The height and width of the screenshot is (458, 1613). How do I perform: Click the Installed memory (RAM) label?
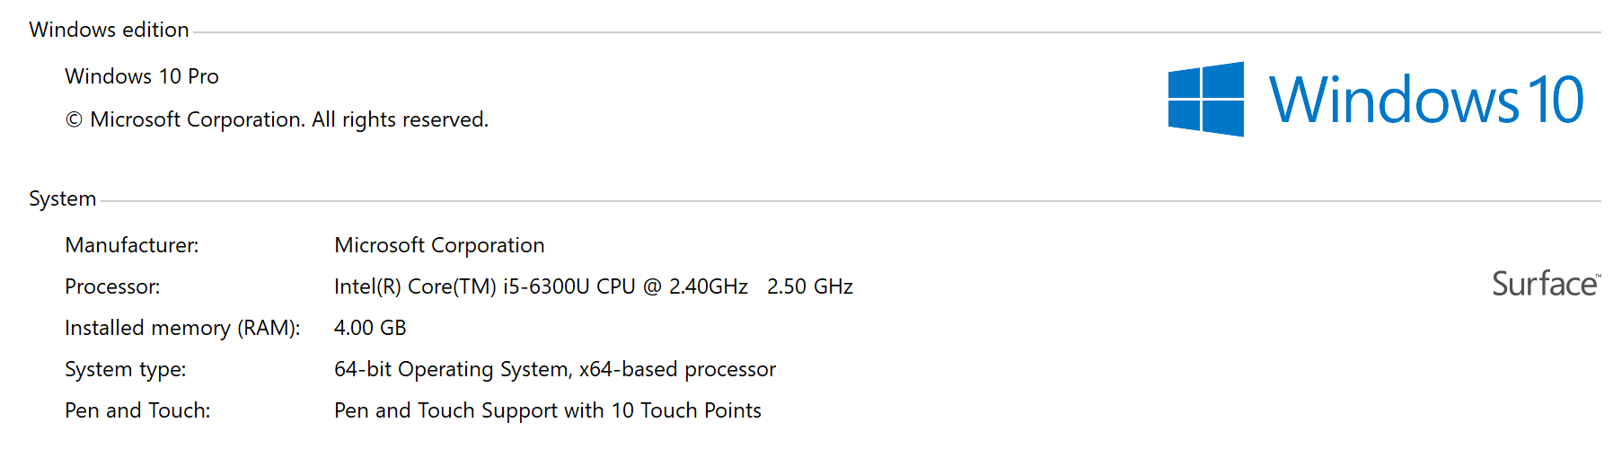[182, 328]
